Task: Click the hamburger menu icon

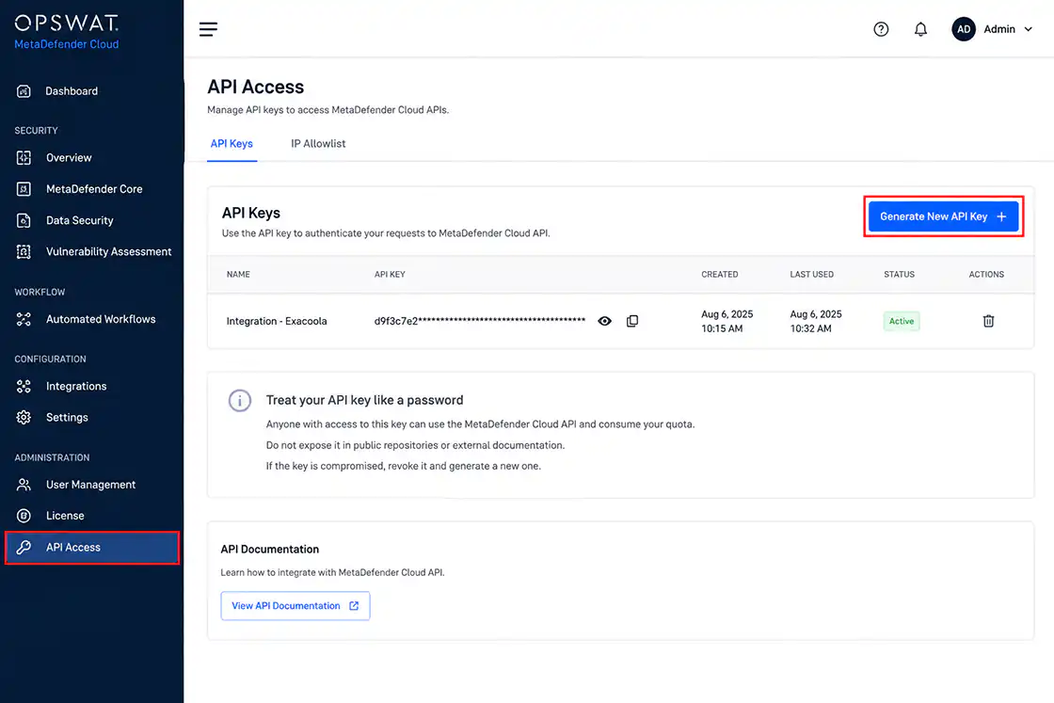Action: pos(208,29)
